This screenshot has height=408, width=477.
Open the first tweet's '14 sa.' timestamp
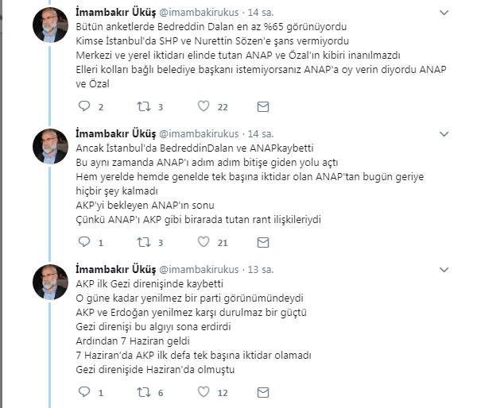click(258, 13)
